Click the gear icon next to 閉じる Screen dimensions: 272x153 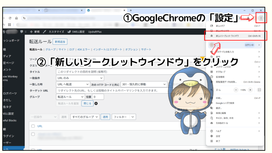click(96, 103)
